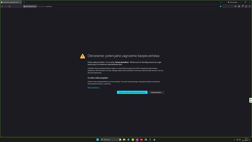Click the 'Wyszukaj' taskbar search box
252x142 pixels.
[111, 139]
